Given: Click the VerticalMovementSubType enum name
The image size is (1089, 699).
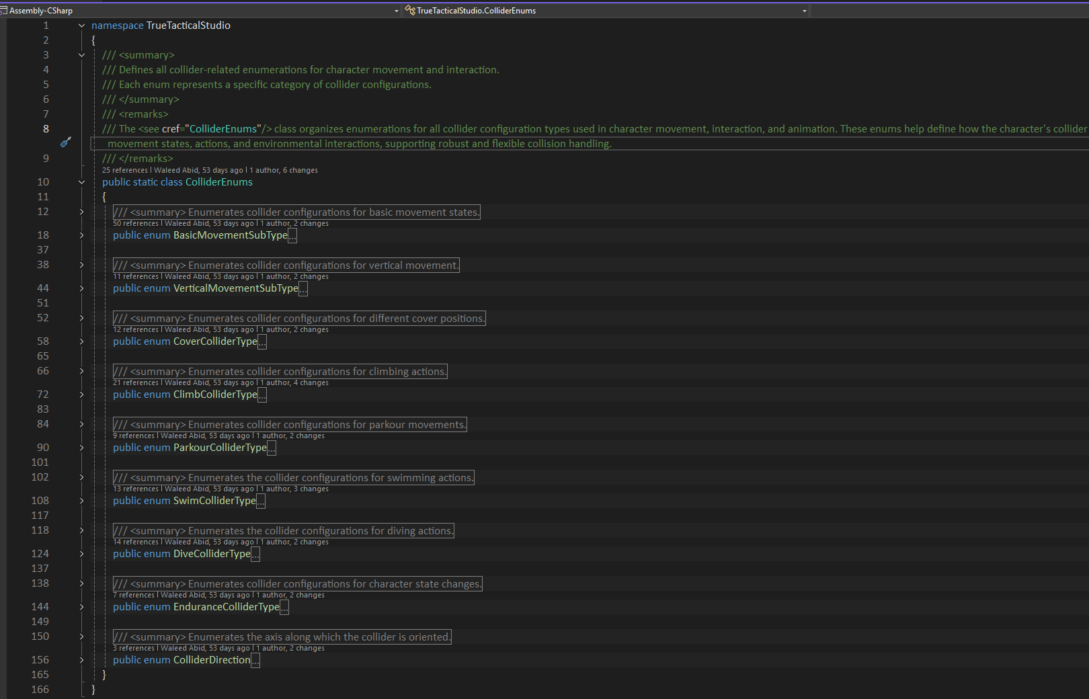Looking at the screenshot, I should click(x=236, y=288).
